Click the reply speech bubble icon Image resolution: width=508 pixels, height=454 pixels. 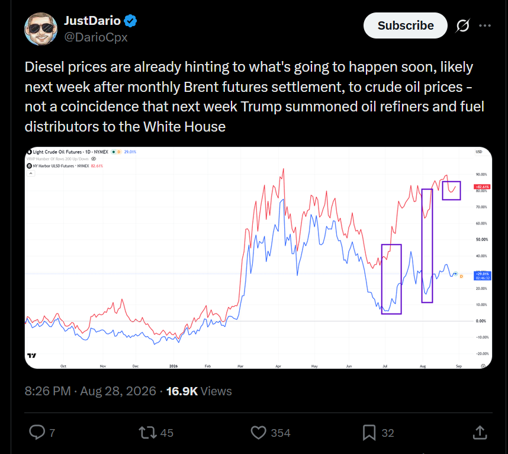coord(37,432)
